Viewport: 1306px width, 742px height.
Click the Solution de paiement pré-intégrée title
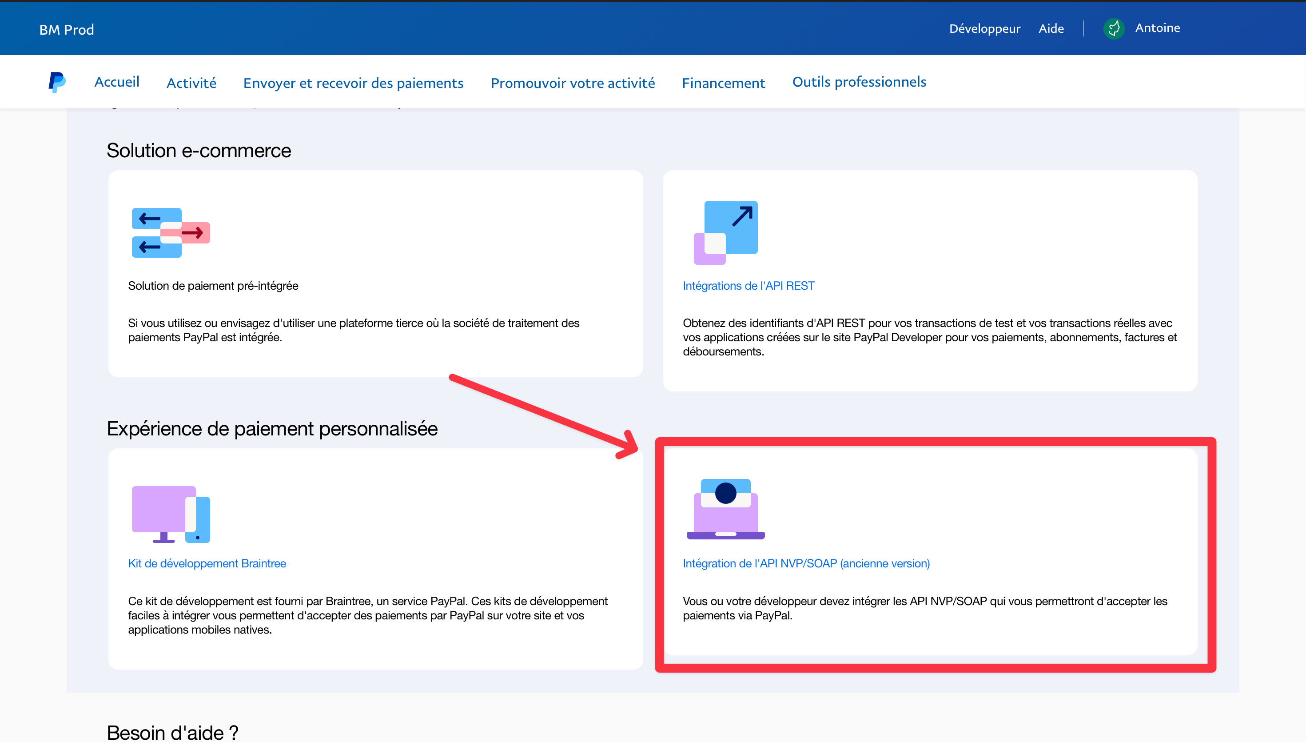coord(213,286)
